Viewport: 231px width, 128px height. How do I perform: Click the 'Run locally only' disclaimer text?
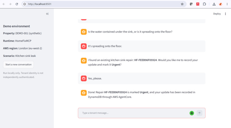coord(23,75)
